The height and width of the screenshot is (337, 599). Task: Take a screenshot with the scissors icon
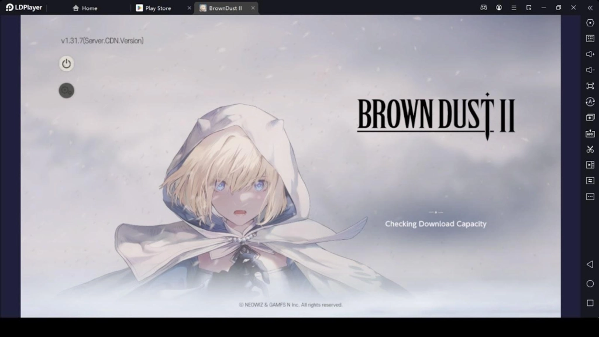tap(590, 149)
